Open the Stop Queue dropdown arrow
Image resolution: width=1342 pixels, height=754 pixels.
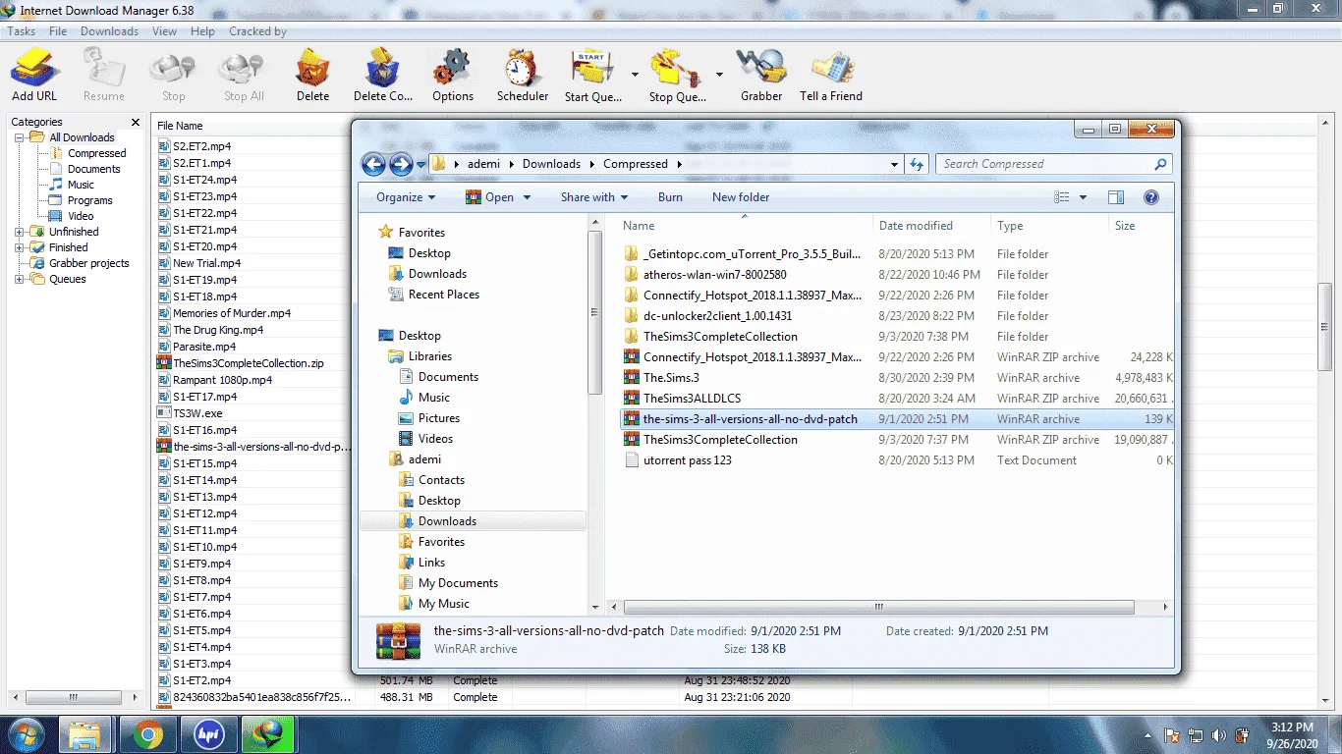(x=719, y=75)
